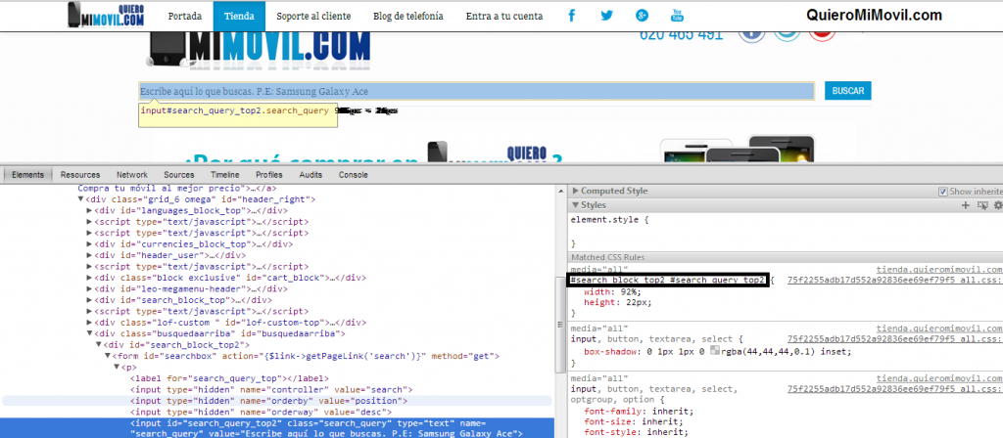The height and width of the screenshot is (438, 1003).
Task: Expand the lof-custom-top div node
Action: (x=89, y=323)
